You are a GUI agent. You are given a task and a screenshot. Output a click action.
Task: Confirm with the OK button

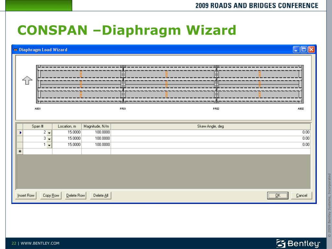[x=278, y=196]
